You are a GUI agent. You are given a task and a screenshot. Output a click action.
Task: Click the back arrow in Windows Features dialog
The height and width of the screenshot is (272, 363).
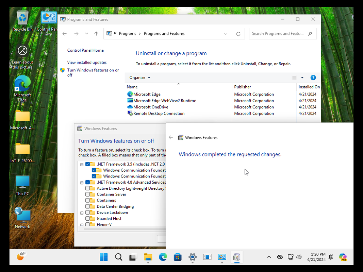(x=171, y=137)
